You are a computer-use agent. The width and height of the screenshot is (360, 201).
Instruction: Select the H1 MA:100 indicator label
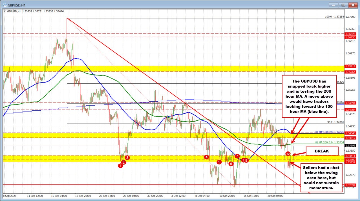point(328,132)
